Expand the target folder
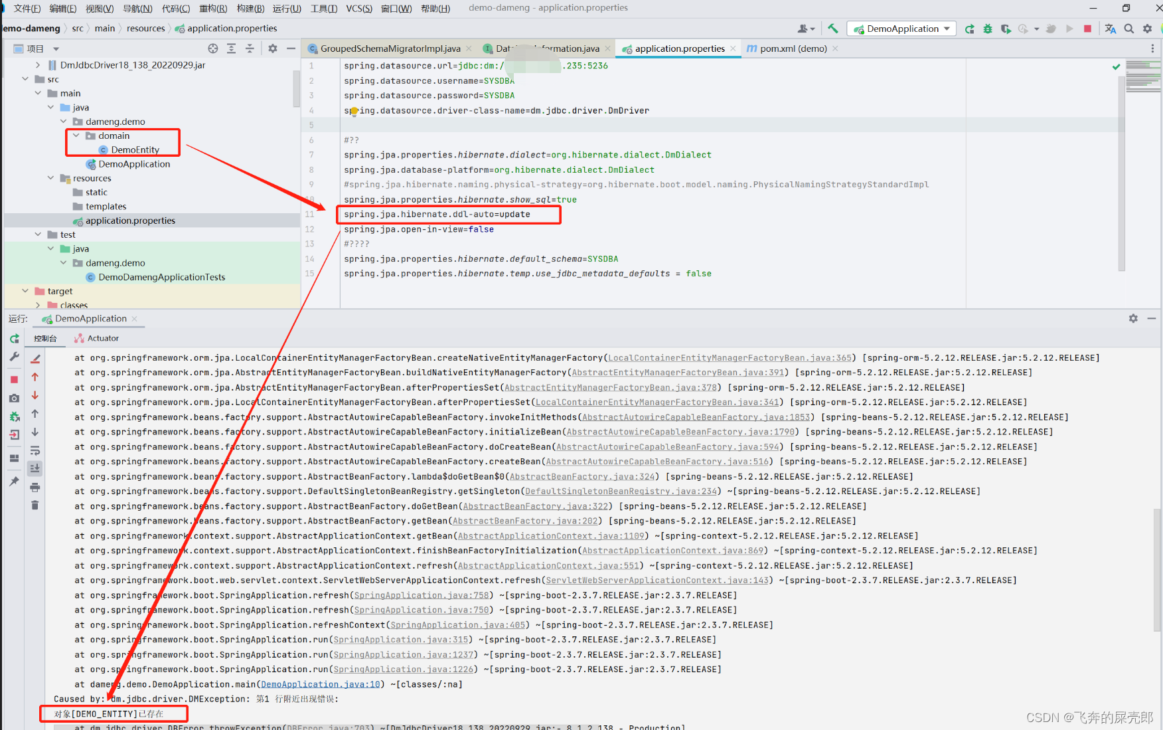Viewport: 1163px width, 730px height. 25,291
